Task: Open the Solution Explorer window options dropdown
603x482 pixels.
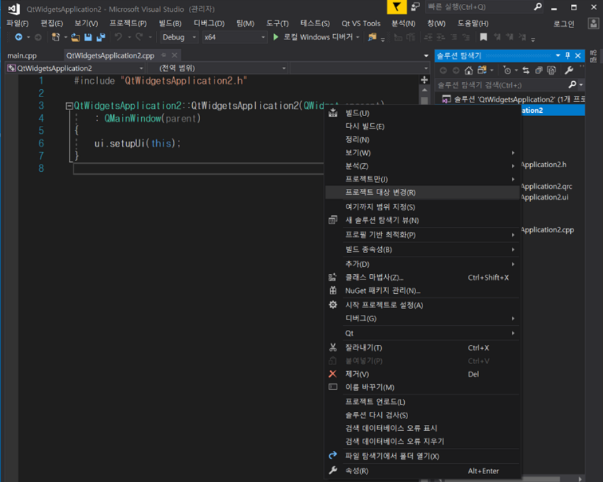Action: tap(558, 56)
